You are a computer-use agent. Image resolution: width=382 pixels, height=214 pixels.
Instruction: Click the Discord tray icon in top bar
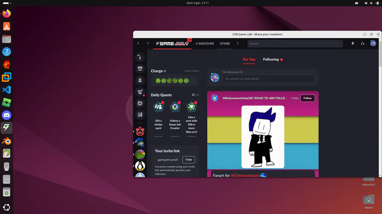357,3
